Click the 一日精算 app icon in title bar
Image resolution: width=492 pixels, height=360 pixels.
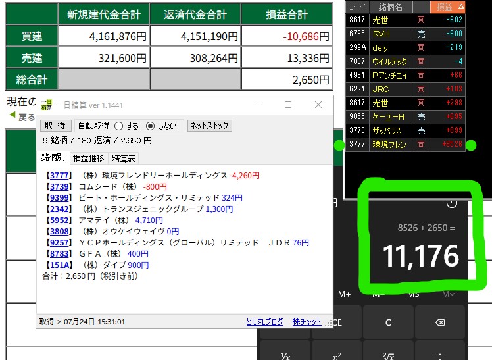pos(47,105)
